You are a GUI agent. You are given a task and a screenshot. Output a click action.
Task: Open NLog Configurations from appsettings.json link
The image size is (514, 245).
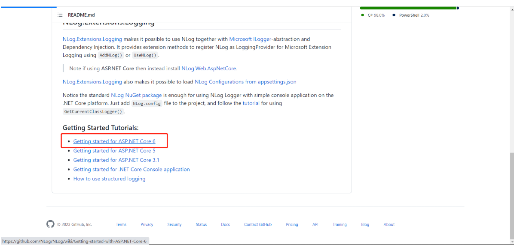(x=245, y=82)
